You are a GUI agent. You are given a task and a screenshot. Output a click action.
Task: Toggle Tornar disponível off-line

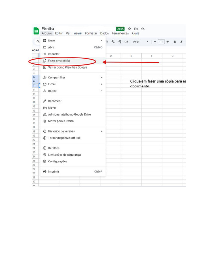(x=73, y=138)
